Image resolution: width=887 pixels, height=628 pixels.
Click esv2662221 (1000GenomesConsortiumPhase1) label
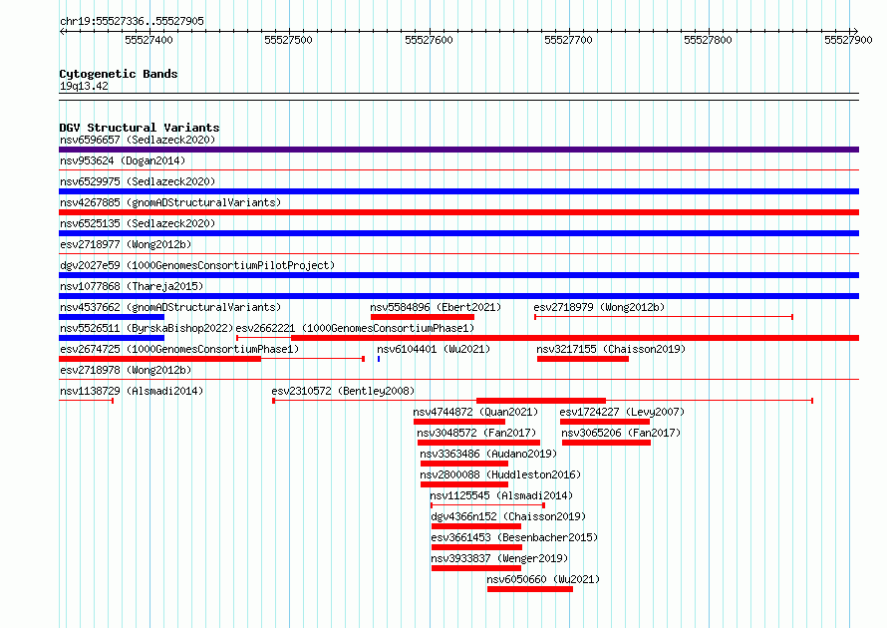tap(355, 328)
